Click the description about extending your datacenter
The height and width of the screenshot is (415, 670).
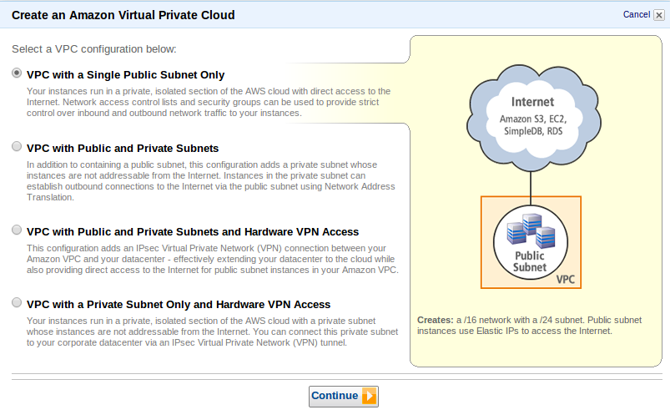tap(213, 259)
